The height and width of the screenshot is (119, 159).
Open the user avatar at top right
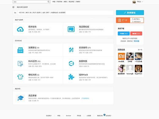(x=134, y=2)
